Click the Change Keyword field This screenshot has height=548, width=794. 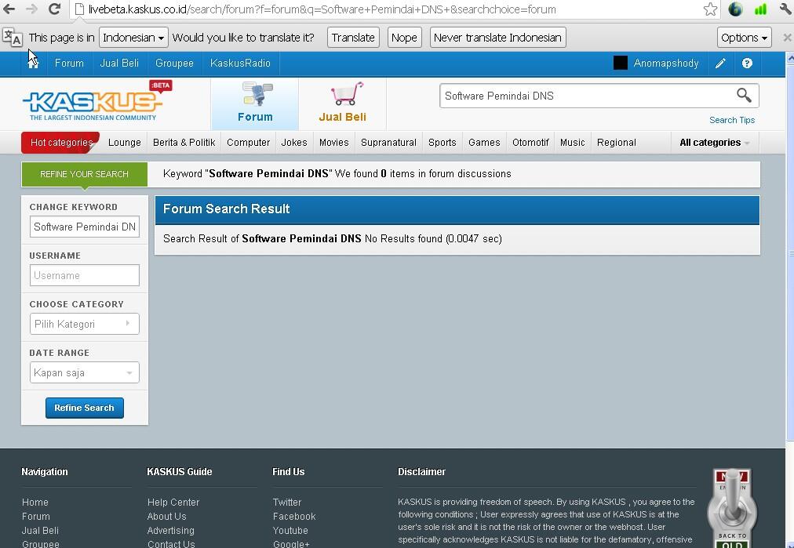click(85, 227)
